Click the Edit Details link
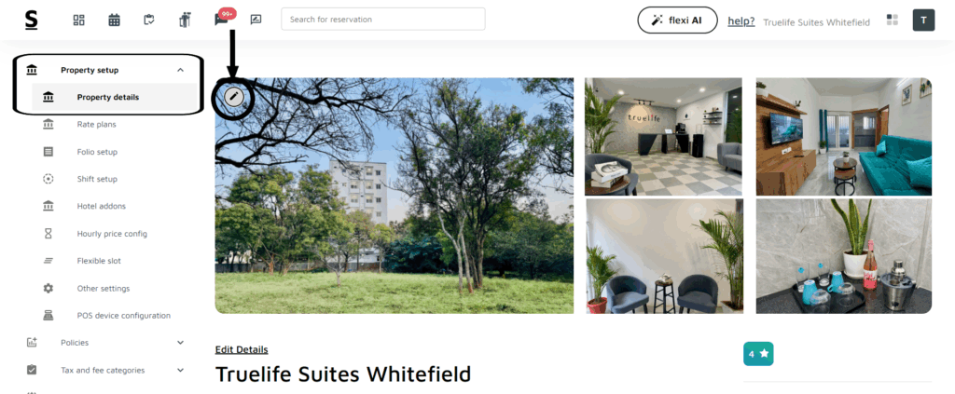Image resolution: width=955 pixels, height=394 pixels. click(242, 349)
